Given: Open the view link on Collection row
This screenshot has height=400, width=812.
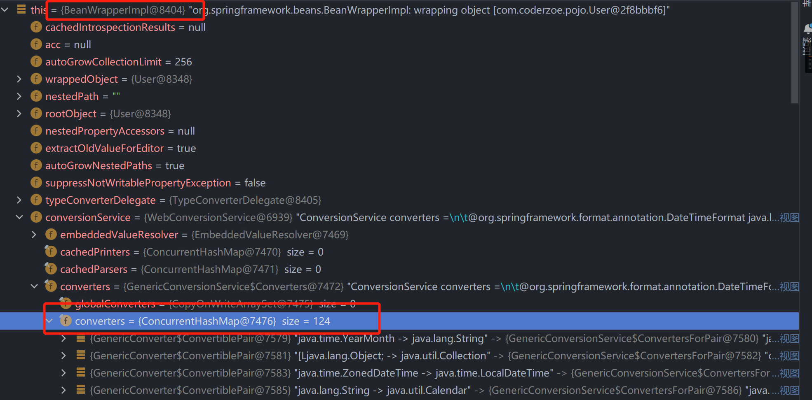Looking at the screenshot, I should [789, 356].
